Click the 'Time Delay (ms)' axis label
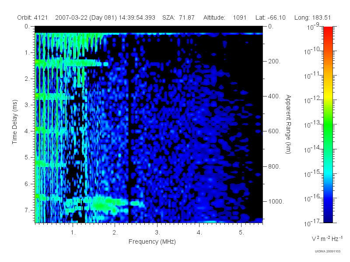Screen dimensions: 350x262 point(15,122)
